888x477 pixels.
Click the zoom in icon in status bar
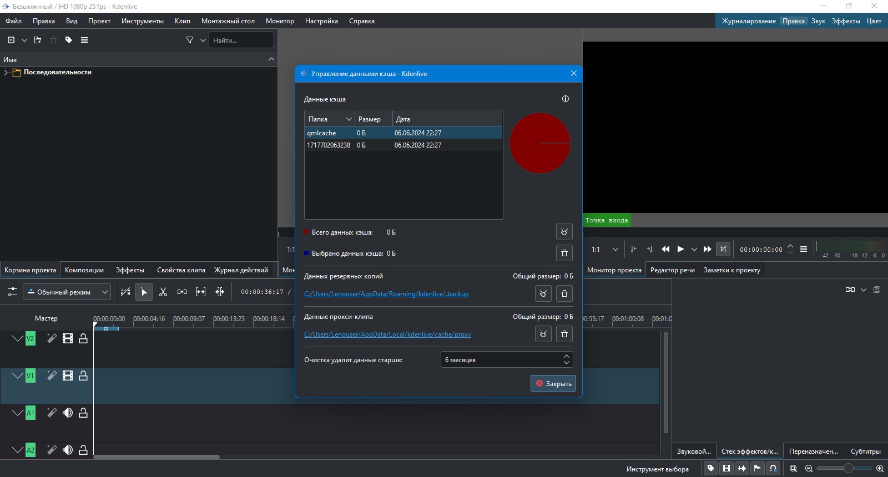(x=880, y=469)
